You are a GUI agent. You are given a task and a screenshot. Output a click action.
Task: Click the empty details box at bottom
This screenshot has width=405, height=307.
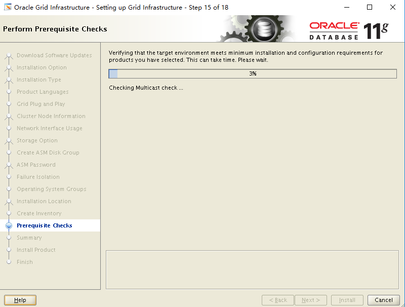(x=252, y=270)
